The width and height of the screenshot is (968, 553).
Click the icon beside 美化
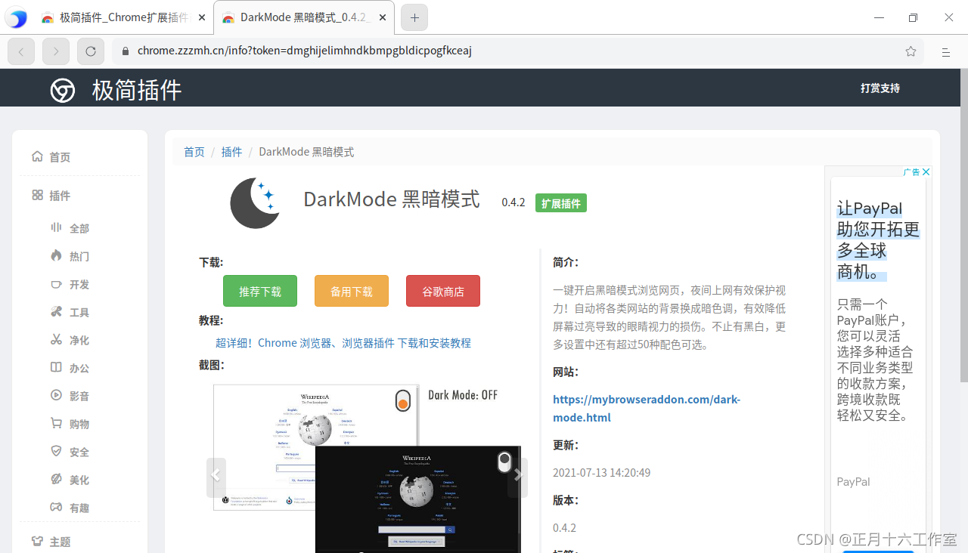(56, 479)
